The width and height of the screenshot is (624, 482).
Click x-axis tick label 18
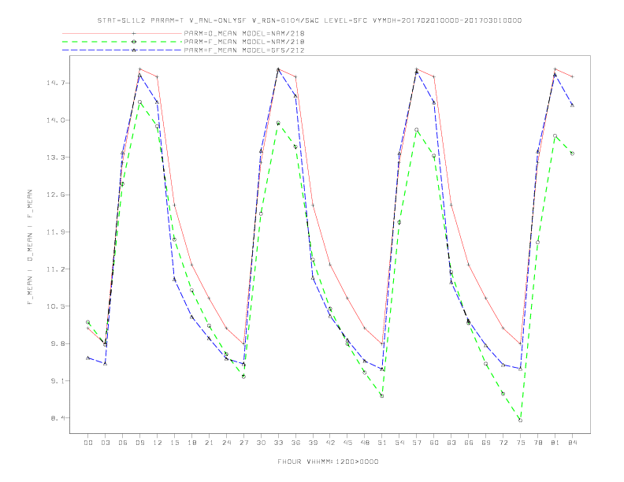pos(191,443)
